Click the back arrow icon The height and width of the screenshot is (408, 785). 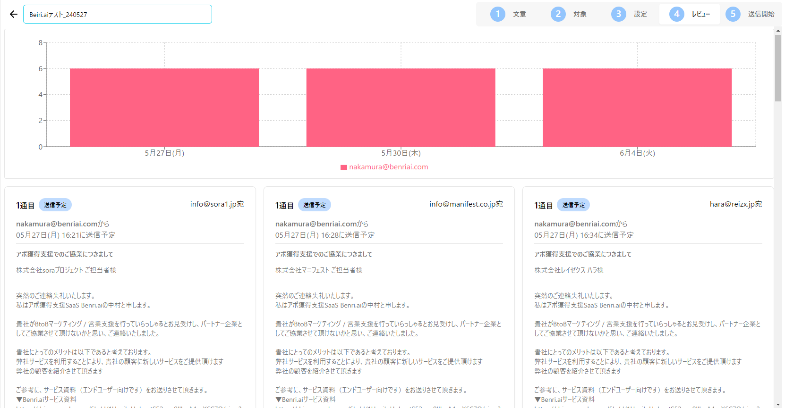click(x=14, y=14)
